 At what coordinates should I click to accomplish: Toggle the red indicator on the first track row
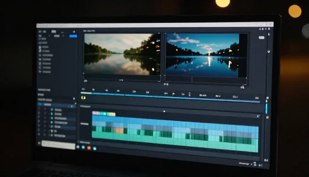[x=45, y=109]
